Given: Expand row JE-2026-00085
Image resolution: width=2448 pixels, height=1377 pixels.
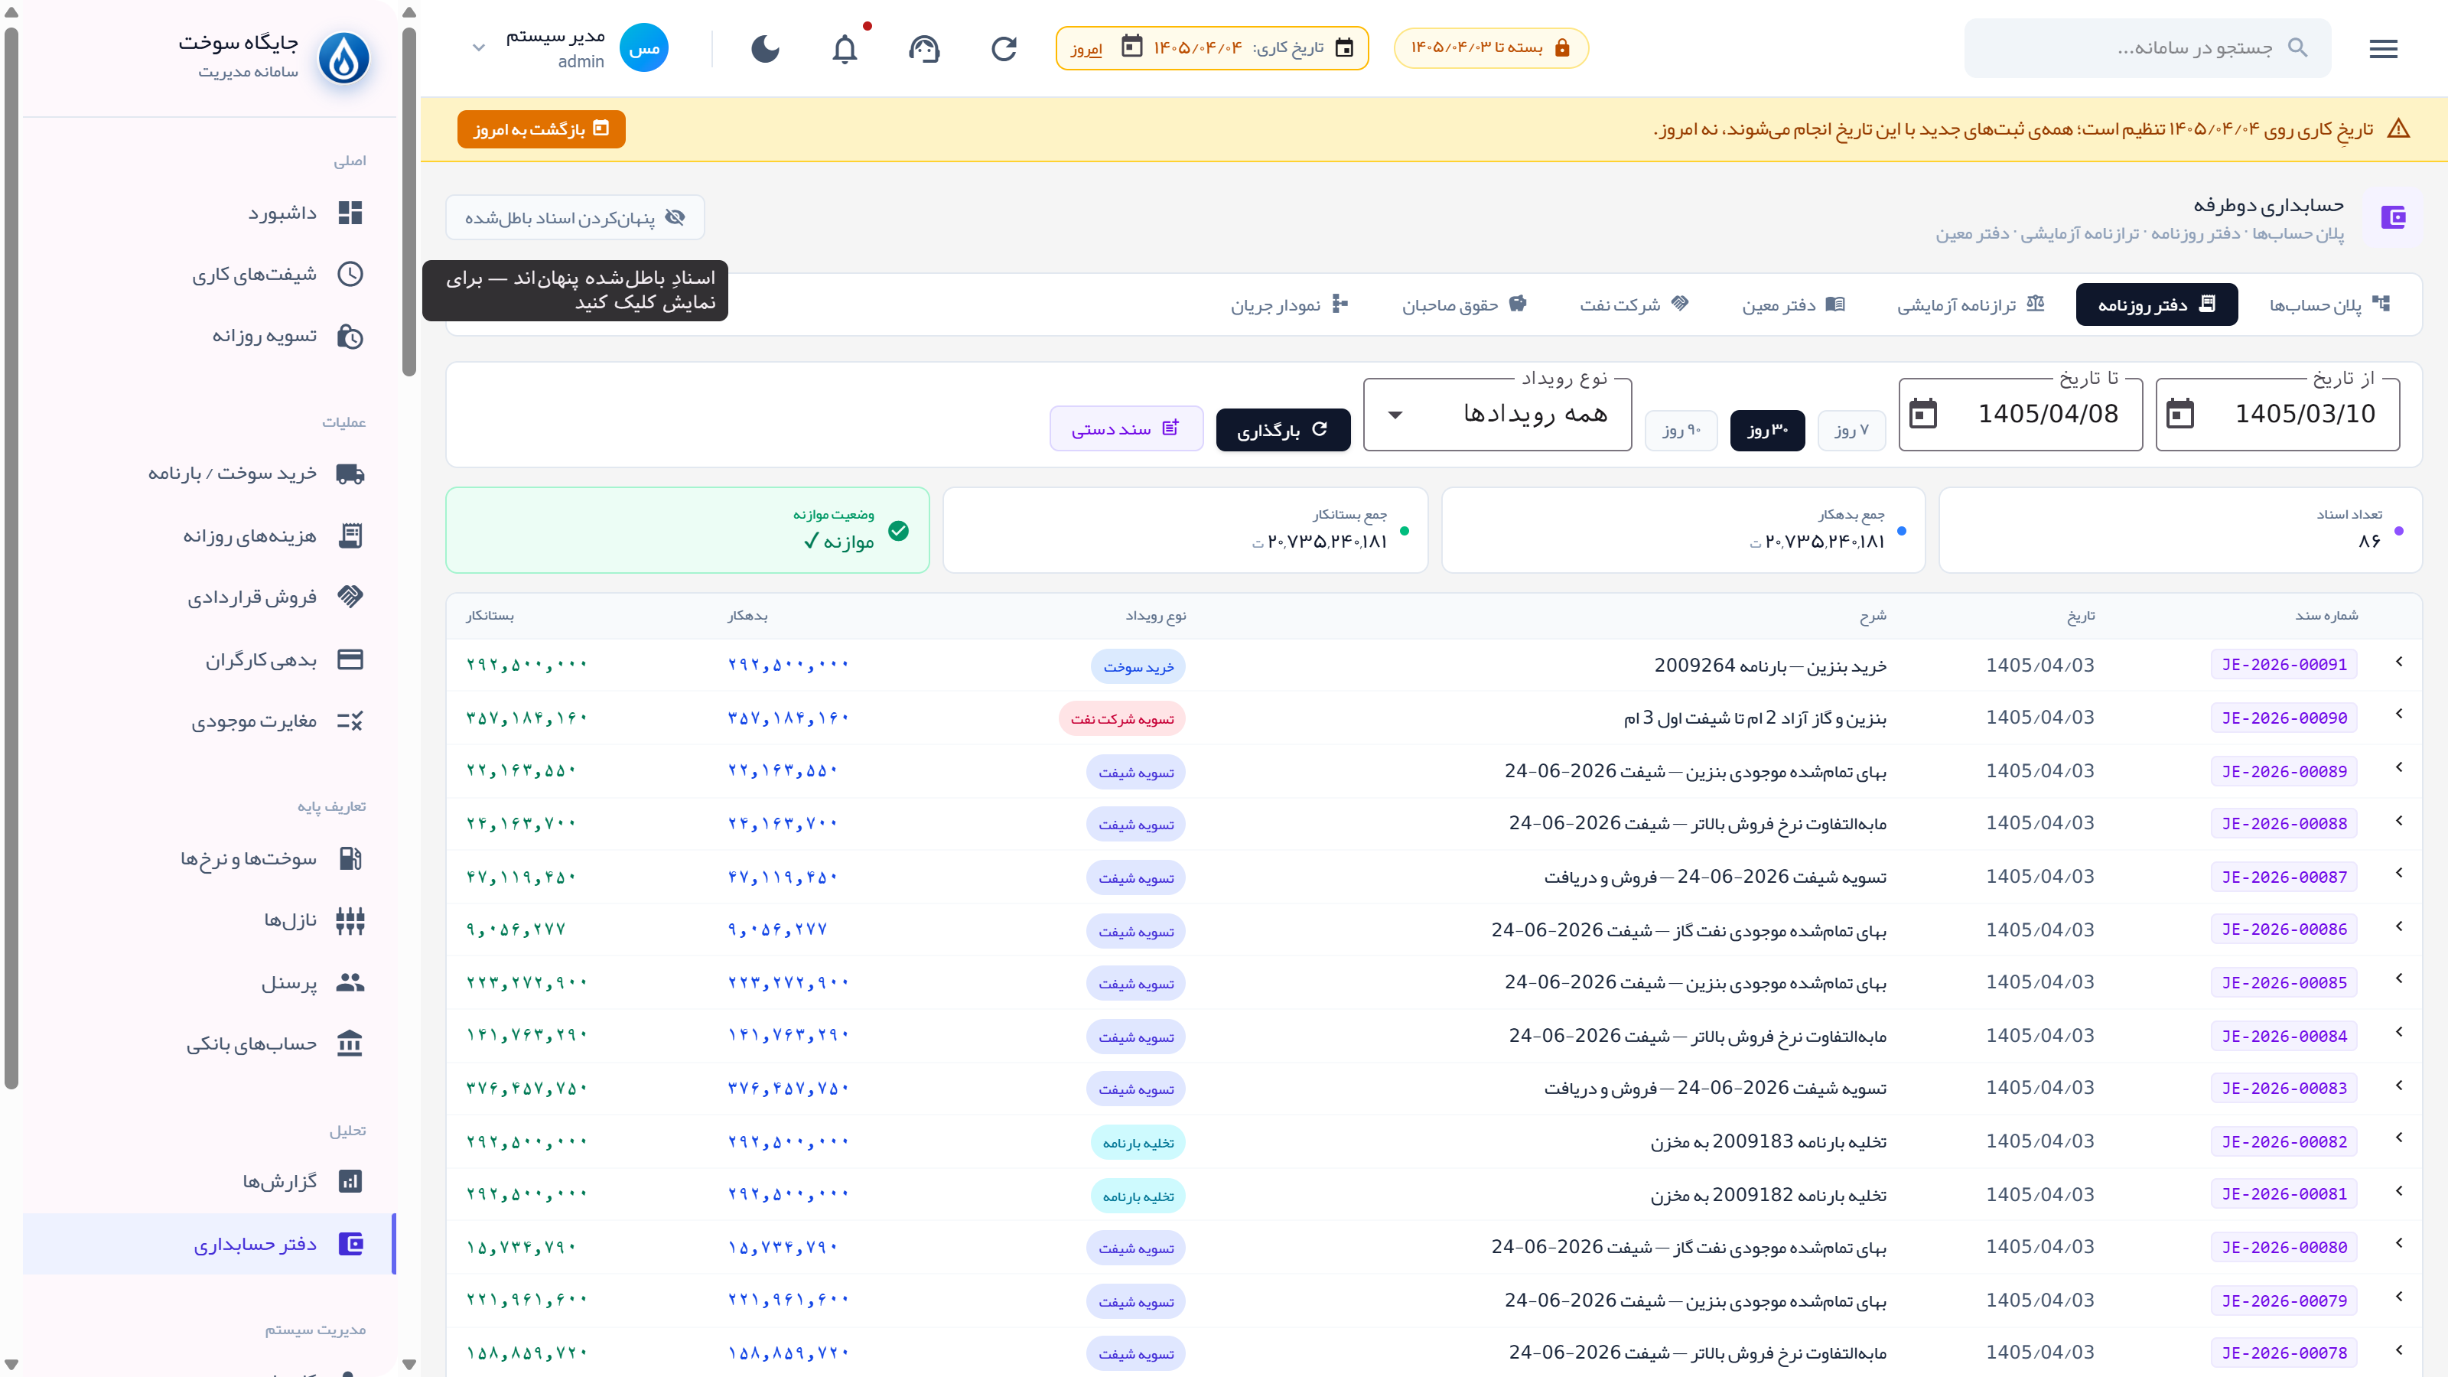Looking at the screenshot, I should [2398, 978].
